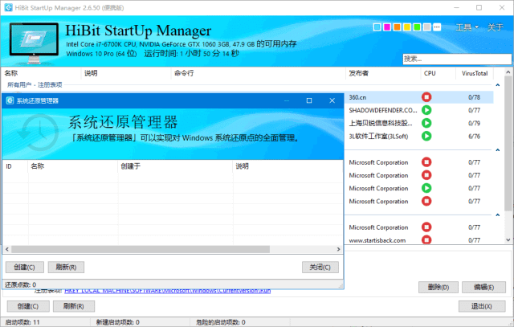The width and height of the screenshot is (514, 327).
Task: Click 启动项数: 11 status bar entry
Action: (x=22, y=322)
